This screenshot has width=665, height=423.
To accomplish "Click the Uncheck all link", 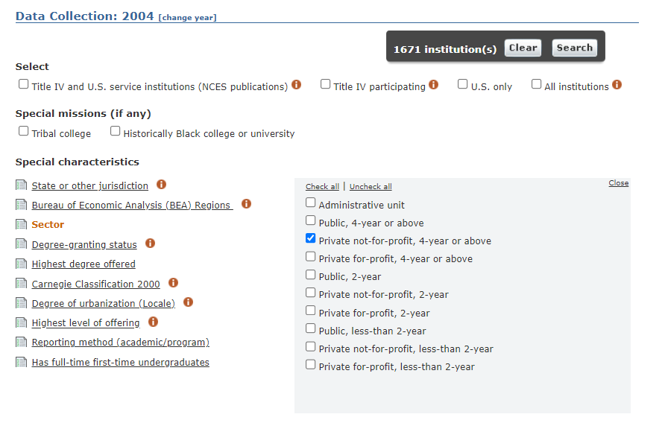I will (x=371, y=187).
